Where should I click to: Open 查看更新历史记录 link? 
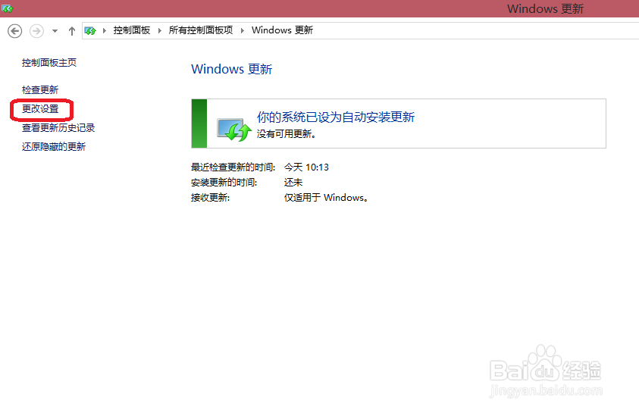pos(58,128)
